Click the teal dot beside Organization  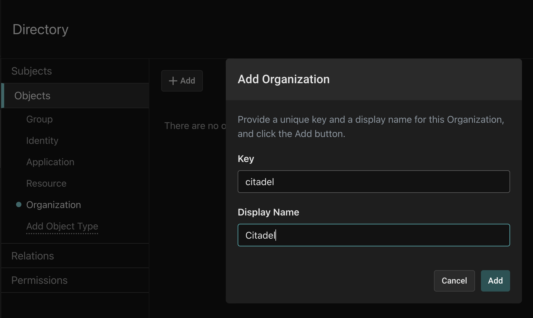tap(19, 204)
